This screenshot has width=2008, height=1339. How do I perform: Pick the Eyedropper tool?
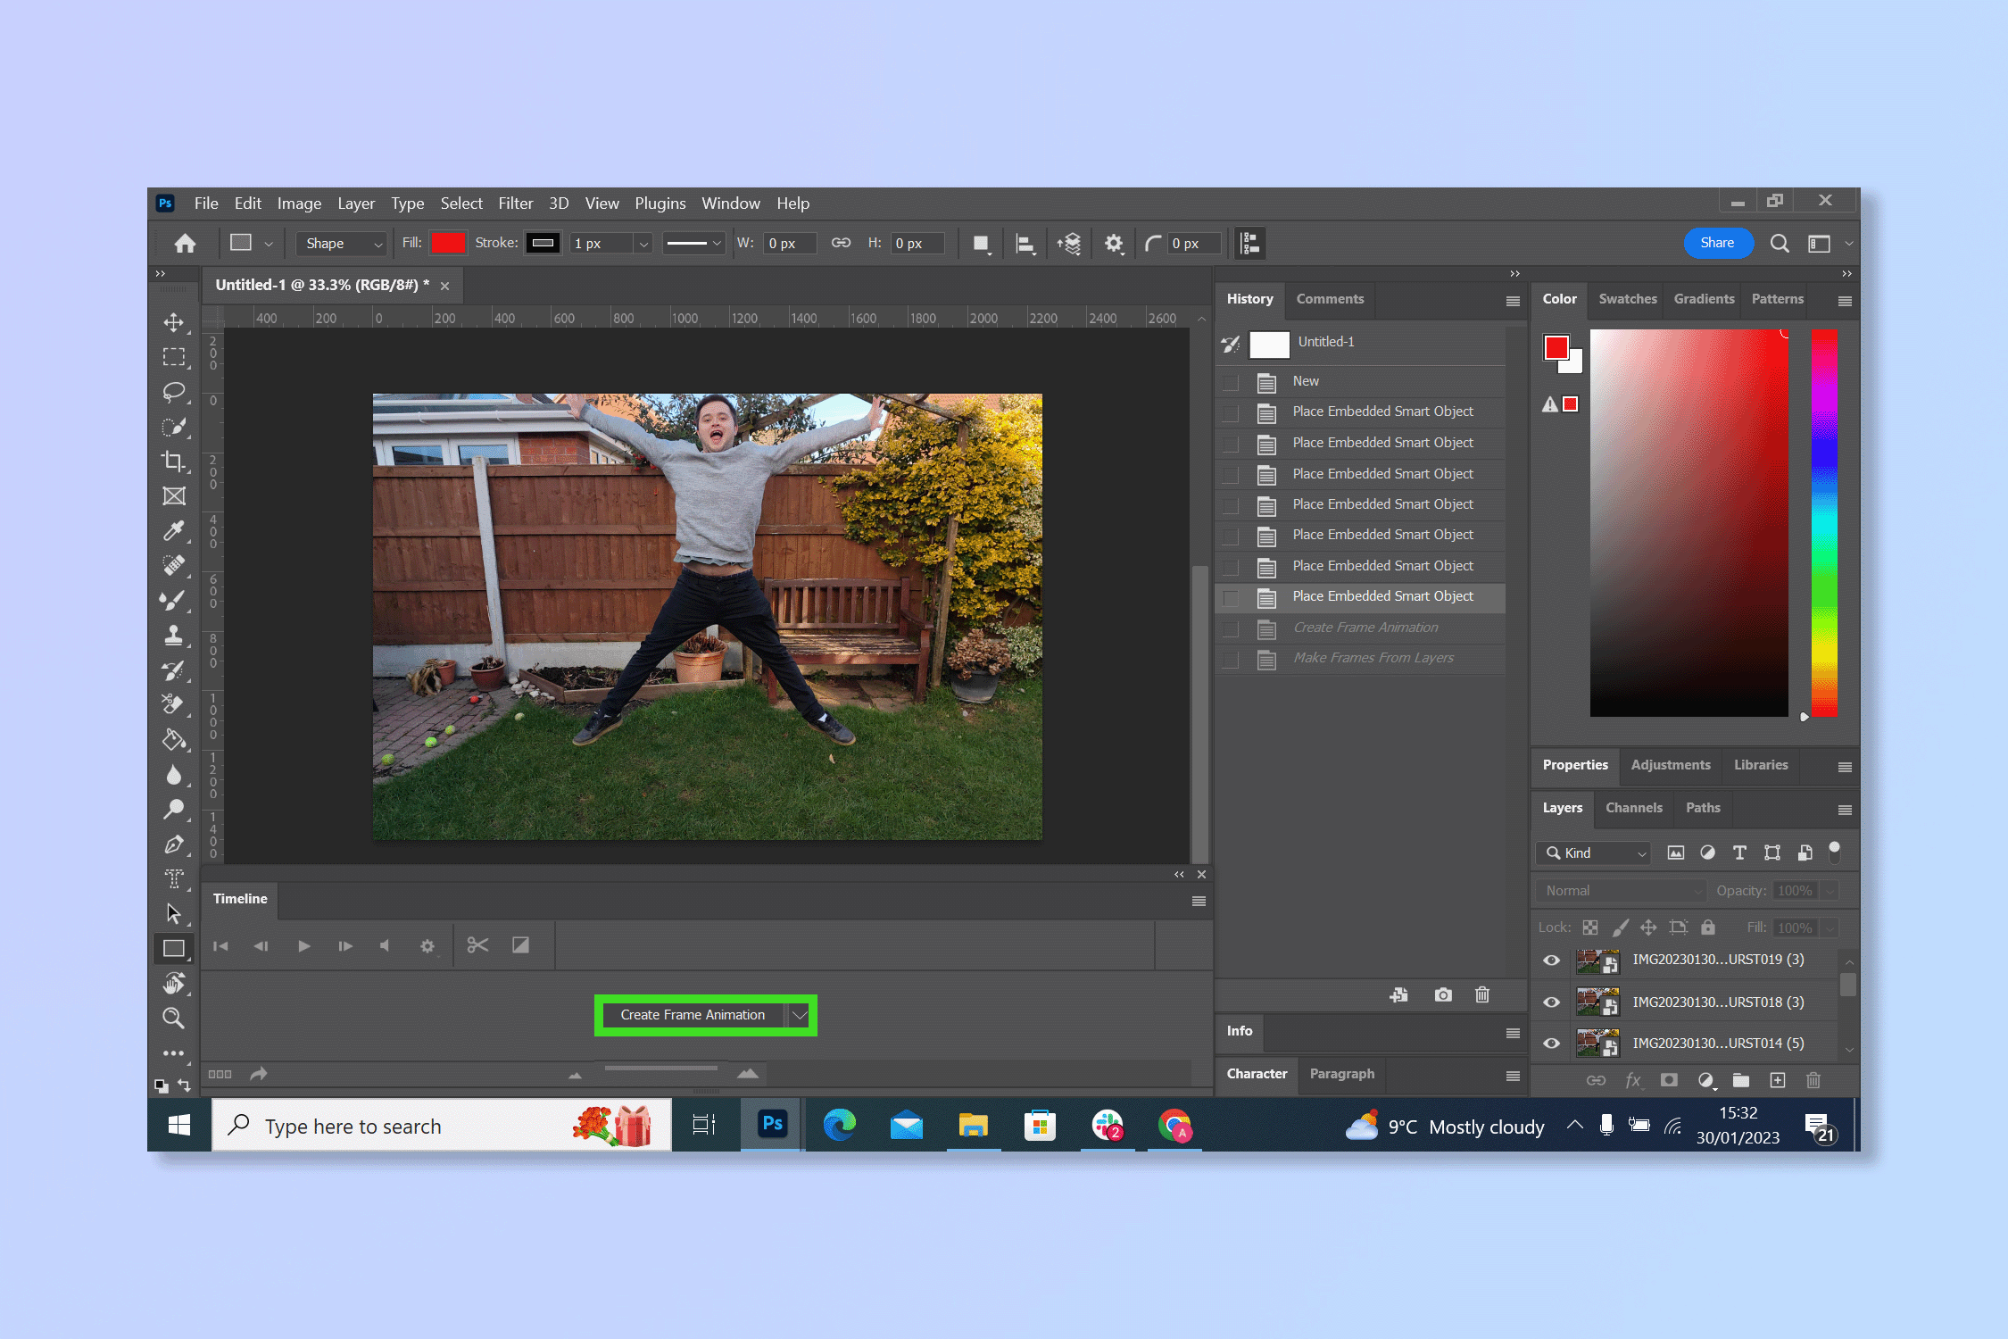[x=175, y=530]
